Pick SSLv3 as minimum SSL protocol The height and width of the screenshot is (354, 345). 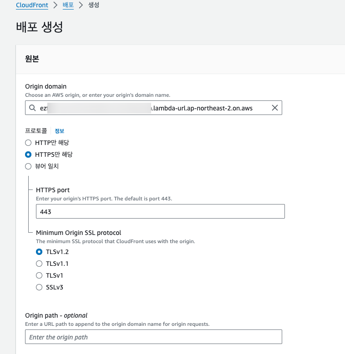(x=39, y=287)
